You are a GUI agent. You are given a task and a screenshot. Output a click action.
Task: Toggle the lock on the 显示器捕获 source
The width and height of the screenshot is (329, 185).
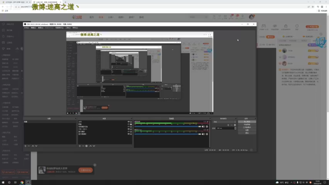click(x=131, y=134)
